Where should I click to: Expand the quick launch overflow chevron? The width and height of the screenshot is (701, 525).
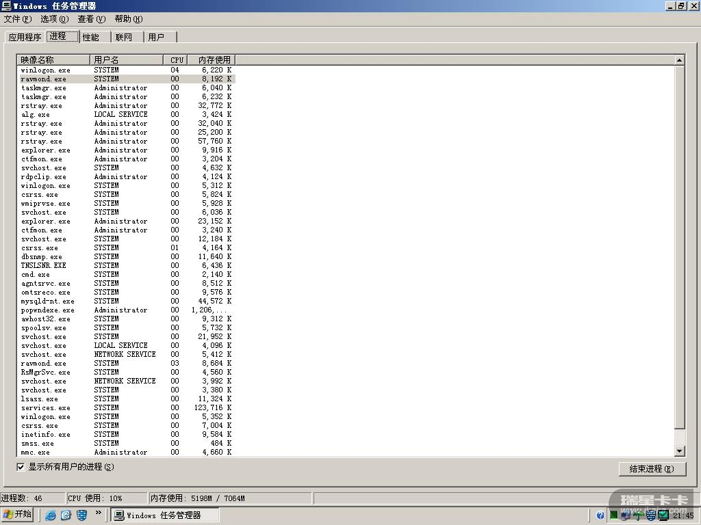99,513
